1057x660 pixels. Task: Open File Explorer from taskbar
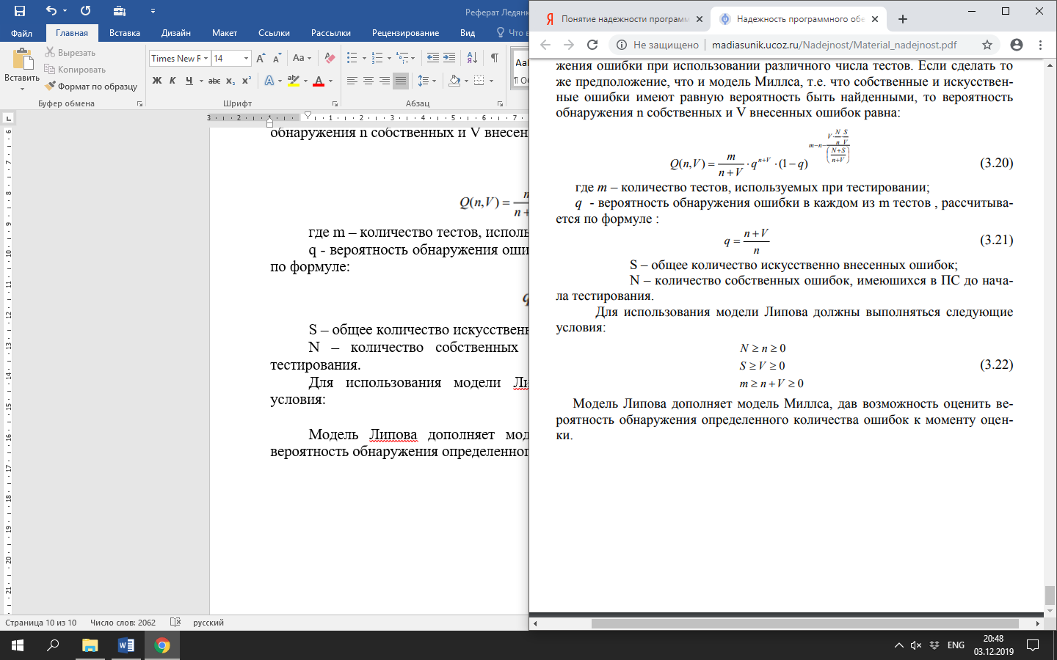click(90, 645)
